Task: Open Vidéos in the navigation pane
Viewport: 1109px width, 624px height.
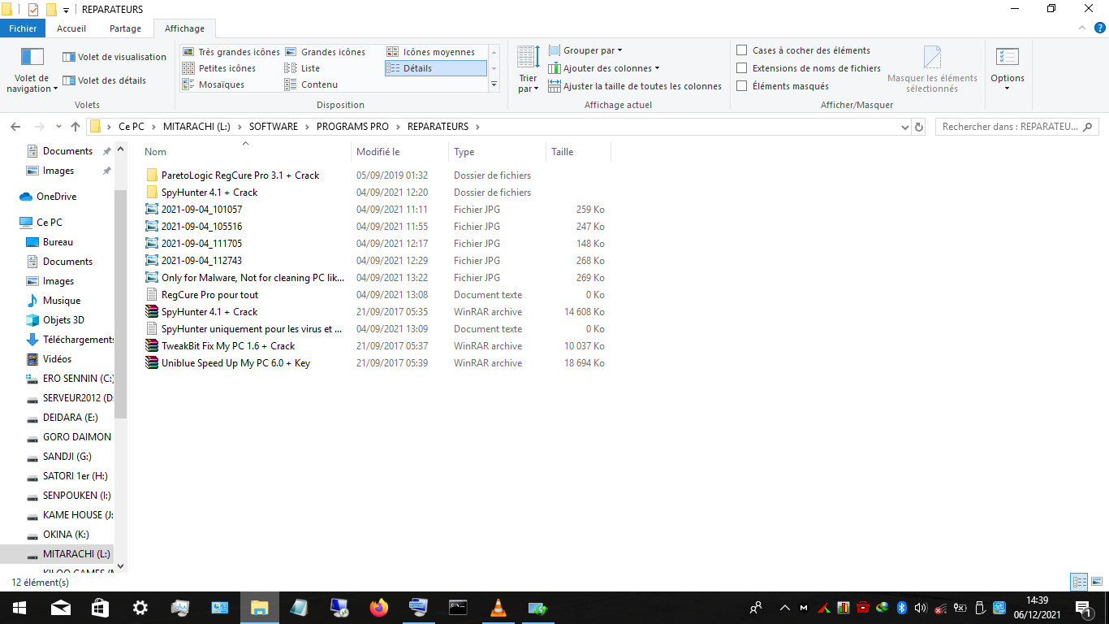Action: 57,359
